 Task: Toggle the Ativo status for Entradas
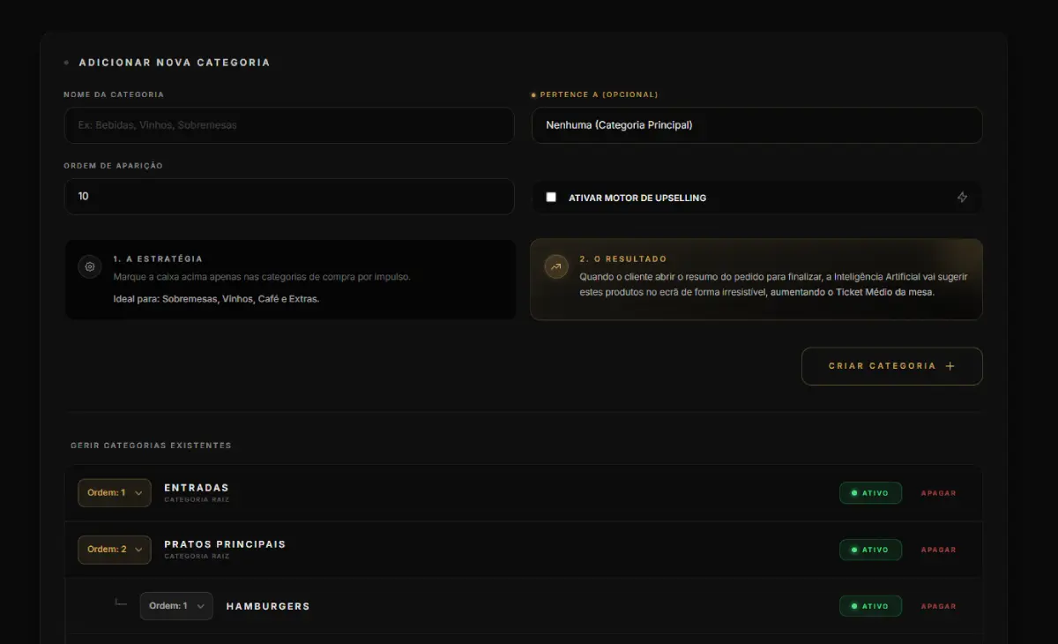pyautogui.click(x=870, y=493)
